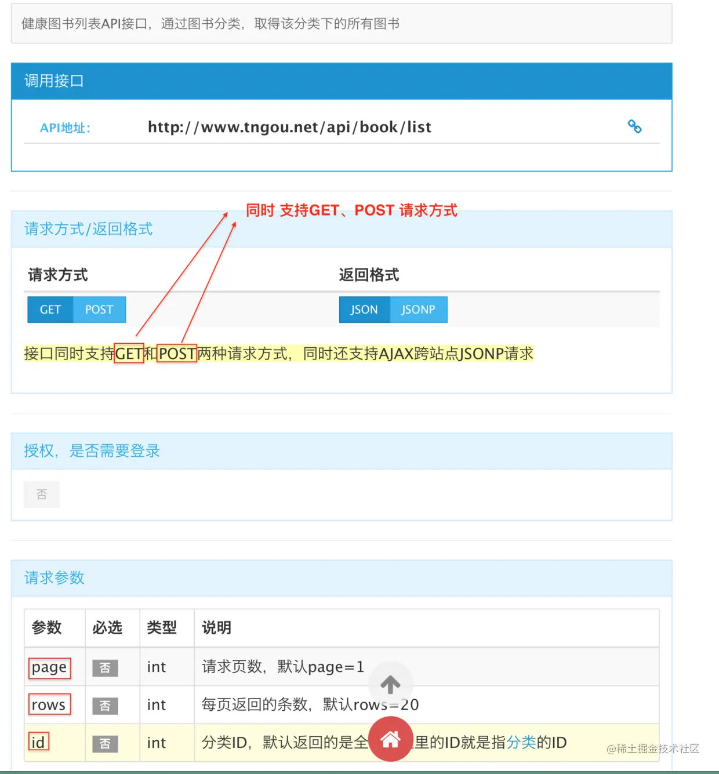
Task: Toggle the 否 marker on the id parameter row
Action: click(x=105, y=743)
